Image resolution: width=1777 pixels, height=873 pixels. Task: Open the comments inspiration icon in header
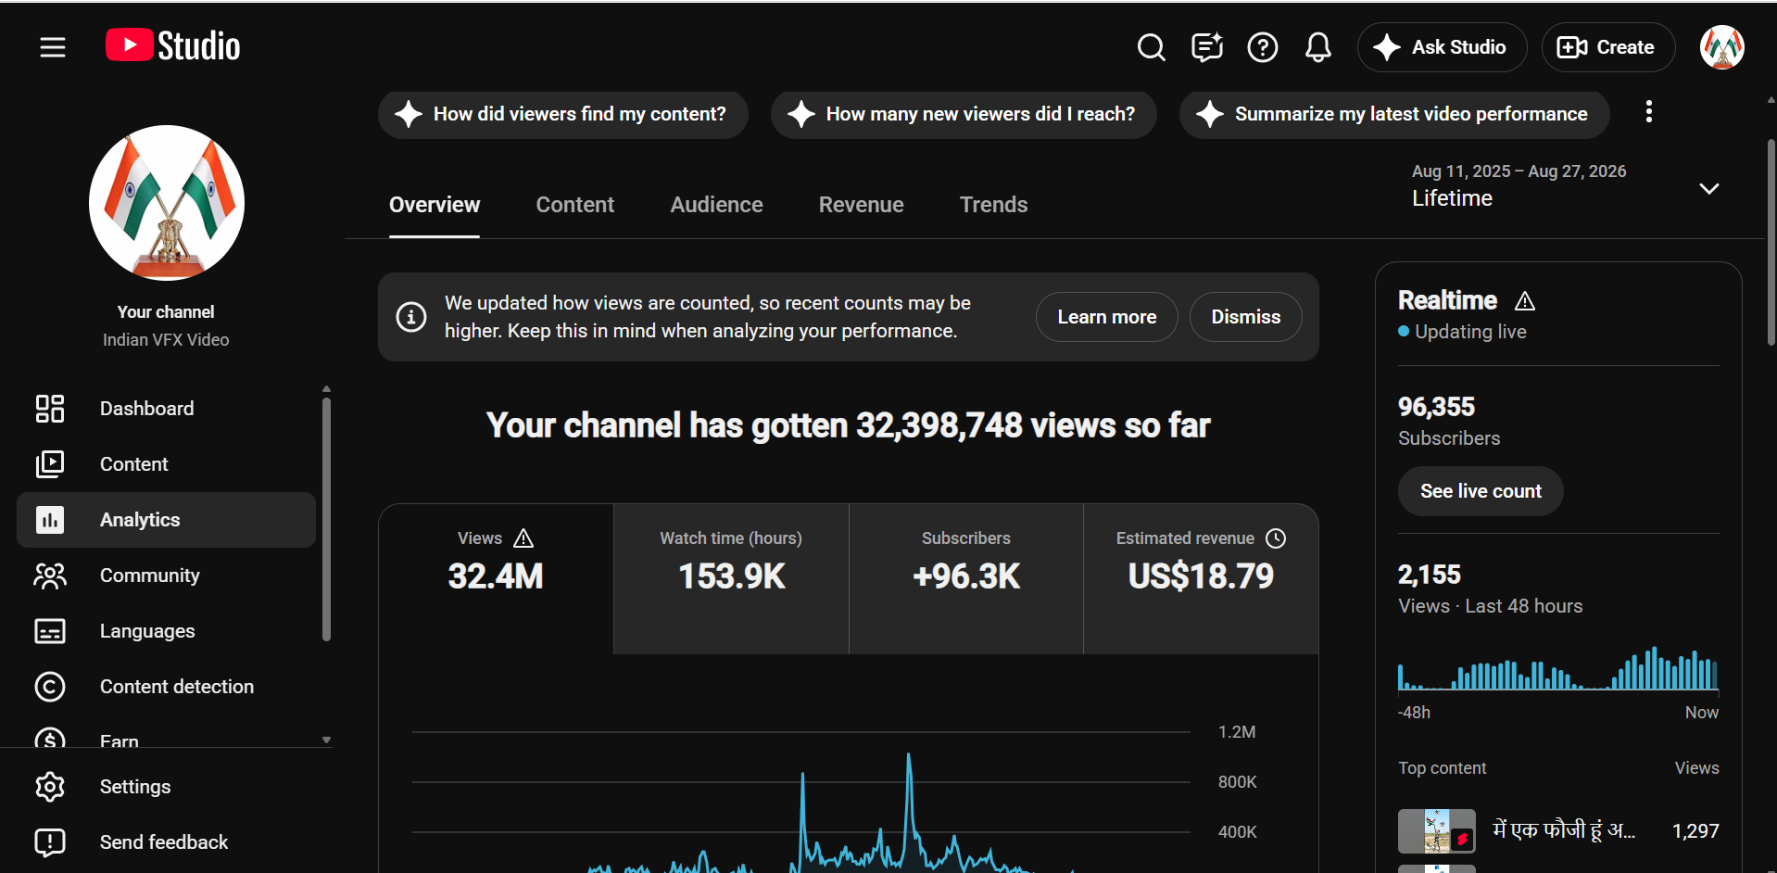pyautogui.click(x=1206, y=47)
